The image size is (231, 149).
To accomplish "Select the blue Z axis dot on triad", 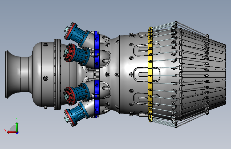I will (17, 132).
